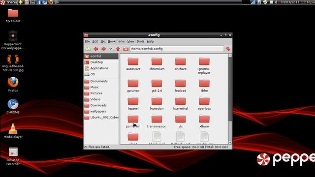
Task: Click the network signal tray icon
Action: [253, 2]
